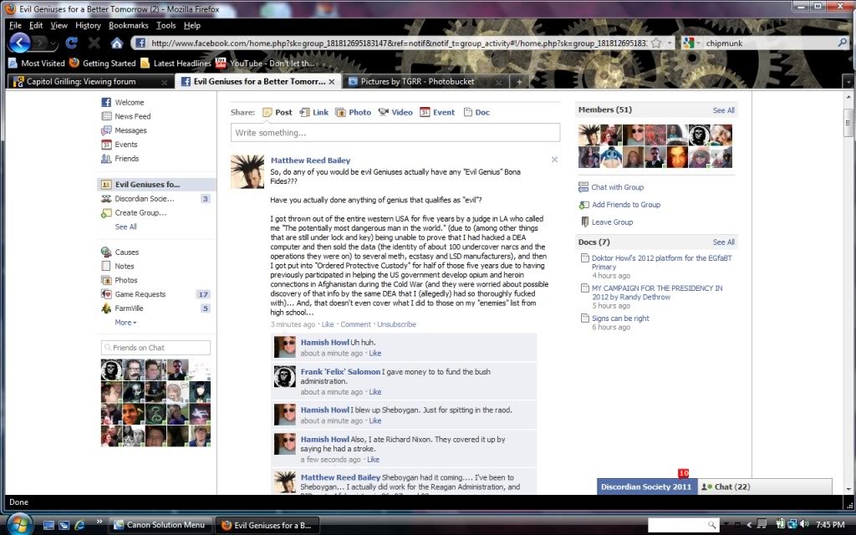This screenshot has width=856, height=535.
Task: Click the Stop loading X icon in the navigation bar
Action: point(94,43)
